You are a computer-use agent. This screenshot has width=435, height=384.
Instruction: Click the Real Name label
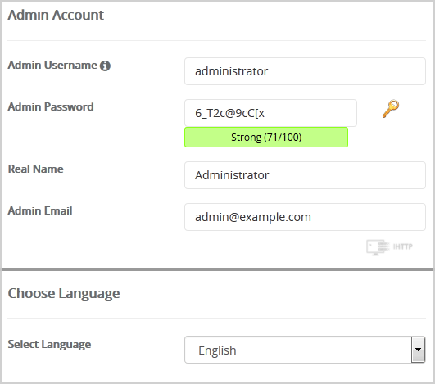tap(35, 169)
